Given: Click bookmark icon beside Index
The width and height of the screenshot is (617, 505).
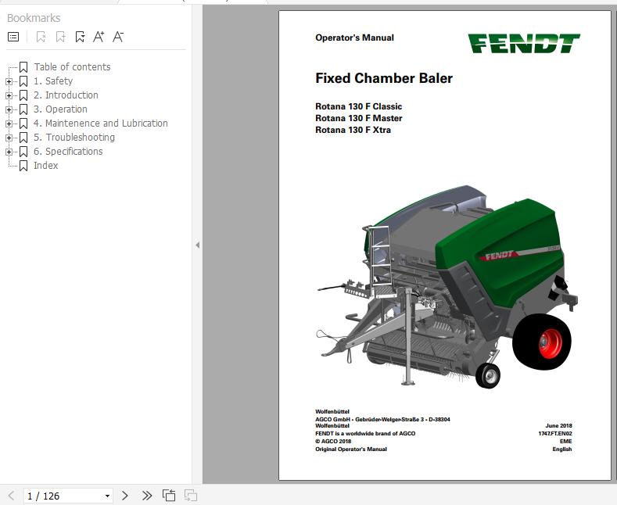Looking at the screenshot, I should (23, 166).
